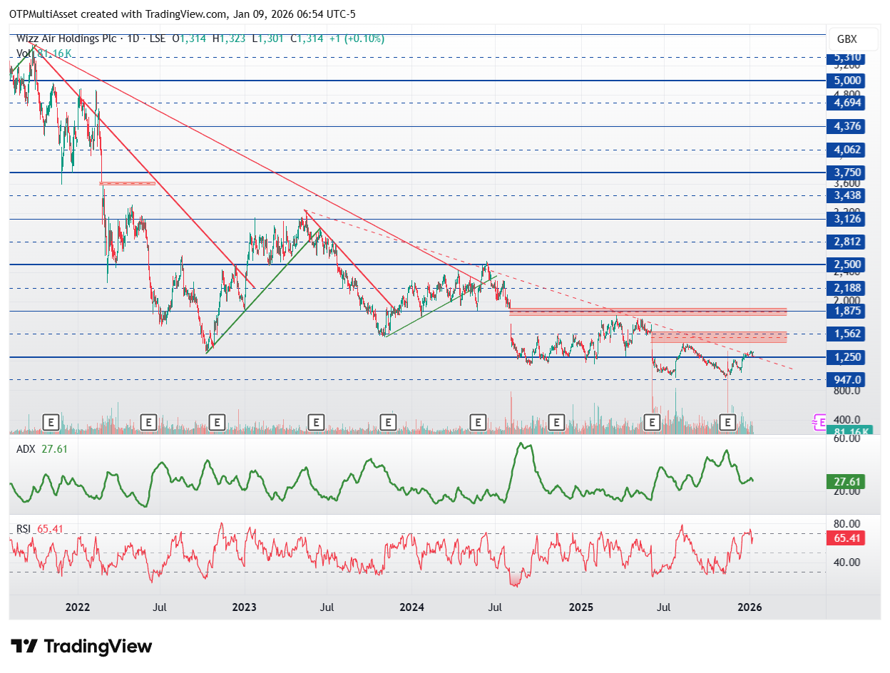The image size is (890, 673).
Task: Click the 947.0 price level label
Action: coord(845,379)
